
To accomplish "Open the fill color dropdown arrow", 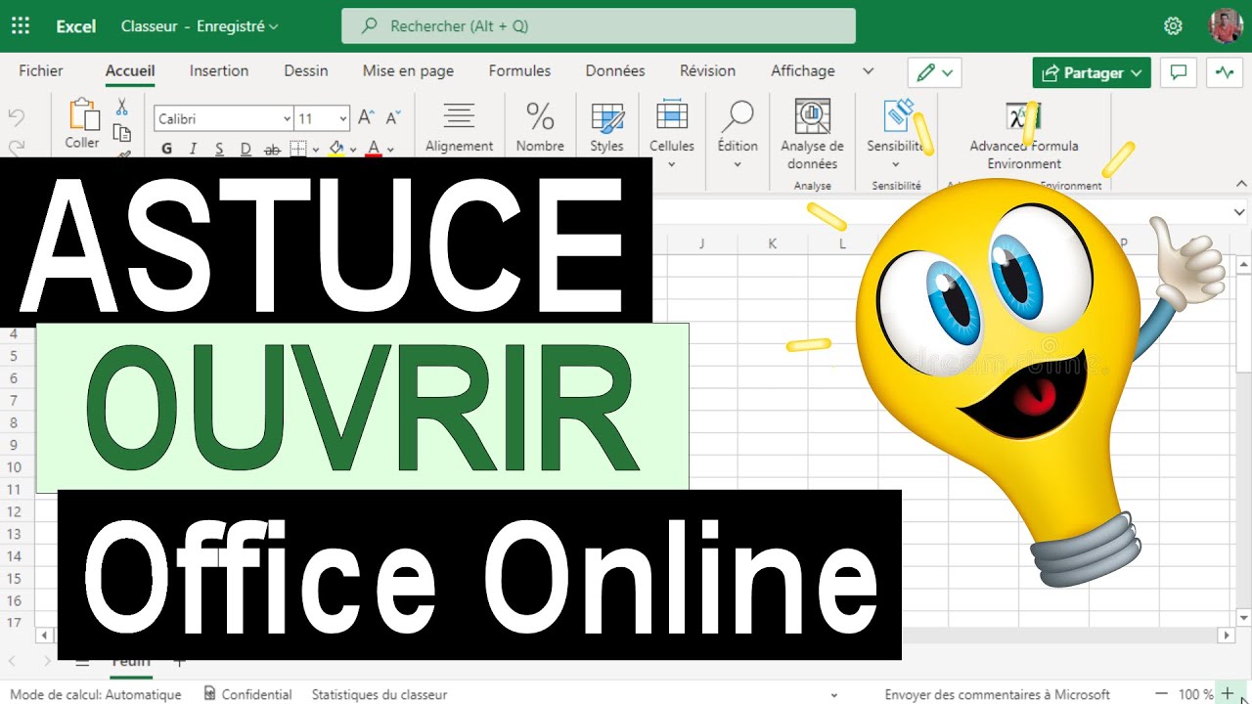I will coord(353,150).
